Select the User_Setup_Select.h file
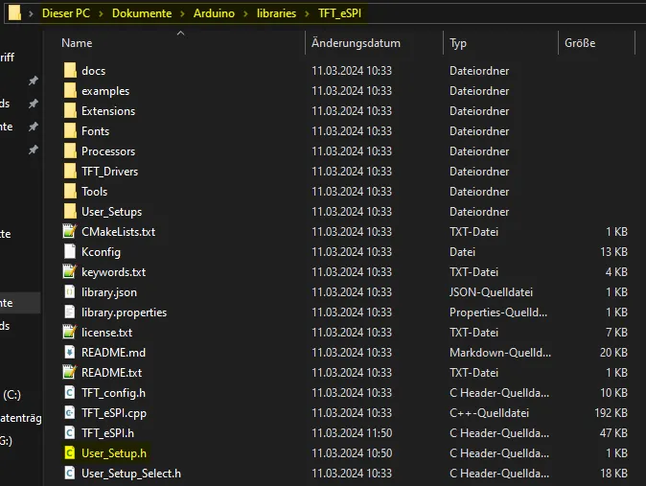Screen dimensions: 646x486 (130, 474)
